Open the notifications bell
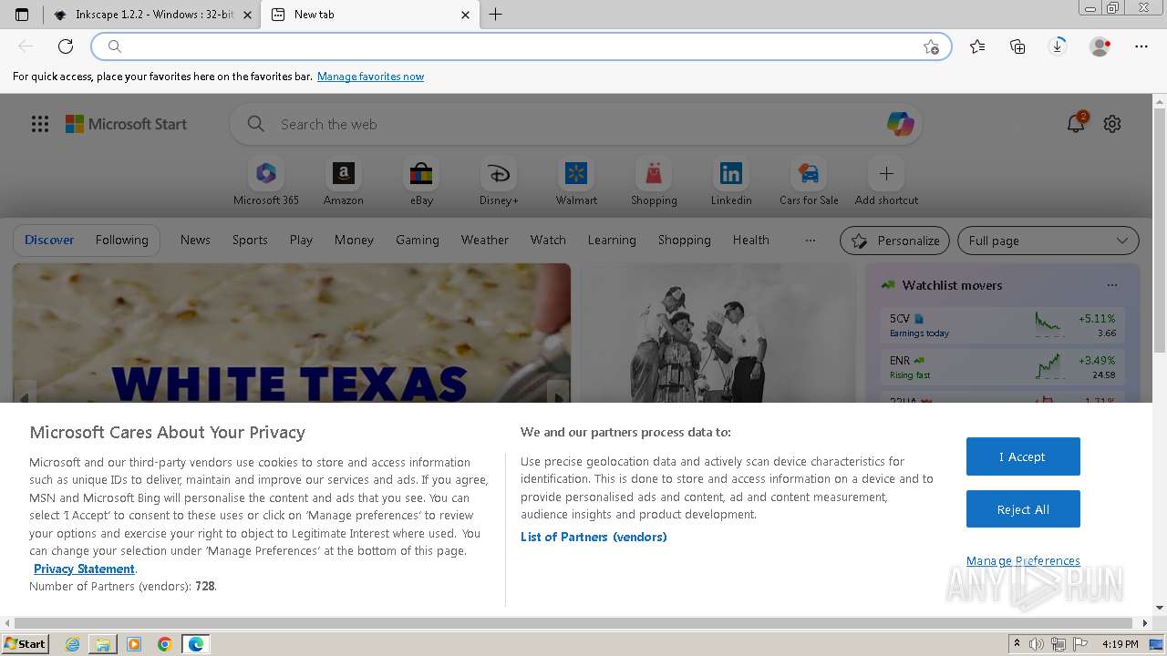Viewport: 1167px width, 656px height. [1076, 124]
